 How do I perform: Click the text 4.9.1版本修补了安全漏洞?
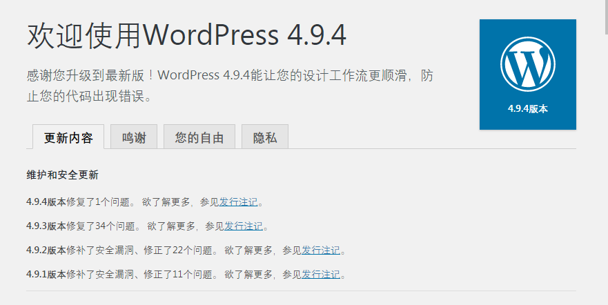pos(81,275)
